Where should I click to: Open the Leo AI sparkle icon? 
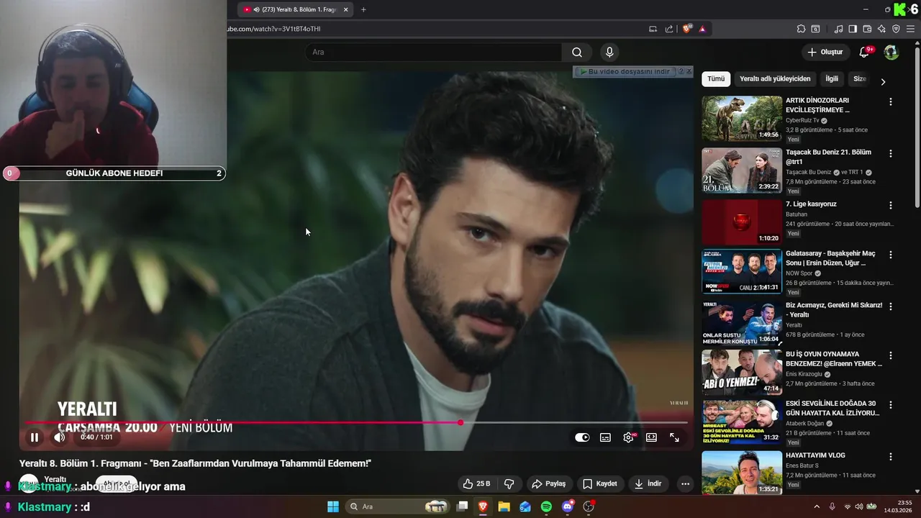click(881, 29)
